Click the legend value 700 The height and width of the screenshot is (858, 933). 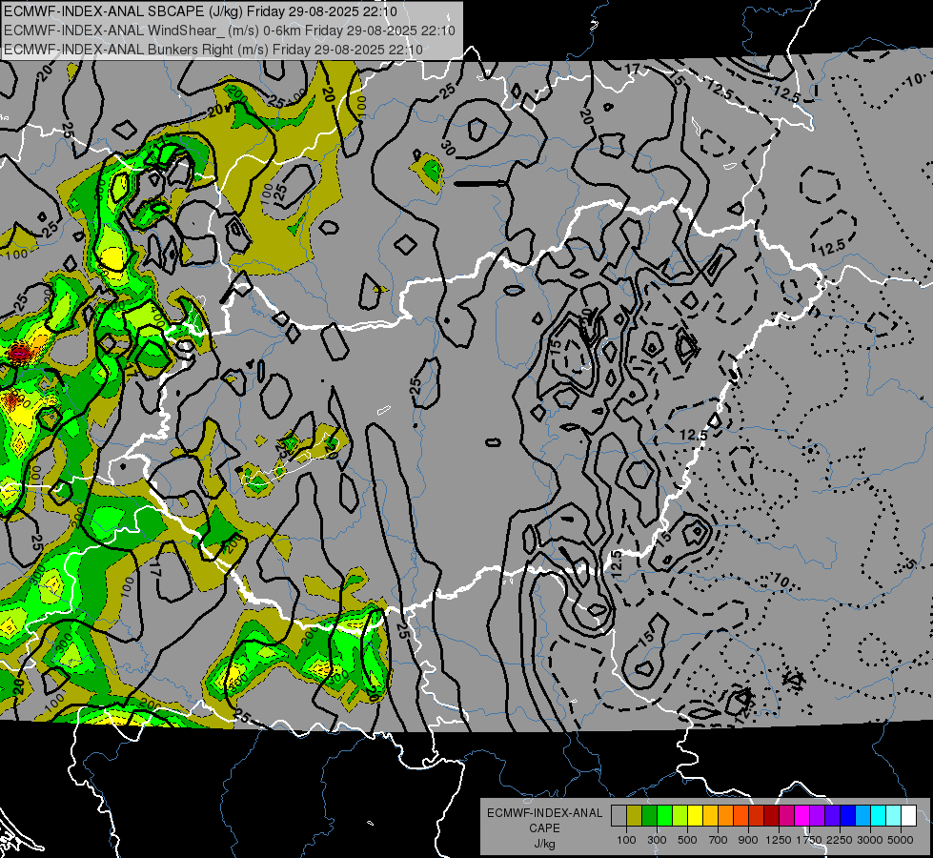[719, 840]
